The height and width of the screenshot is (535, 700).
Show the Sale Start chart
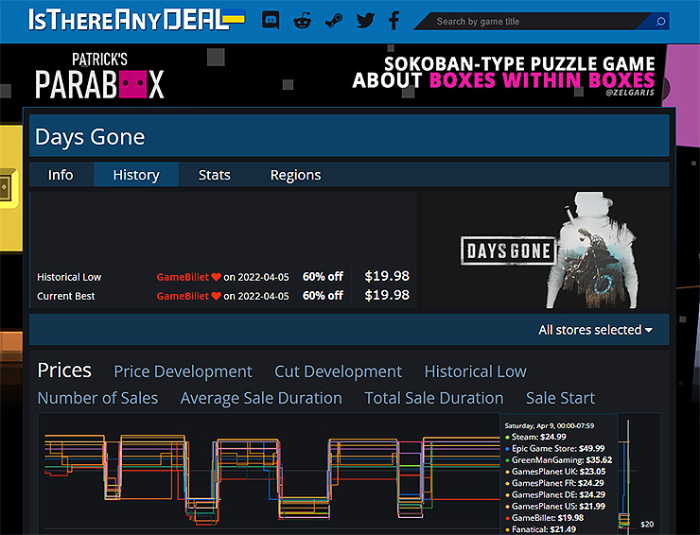click(x=560, y=398)
